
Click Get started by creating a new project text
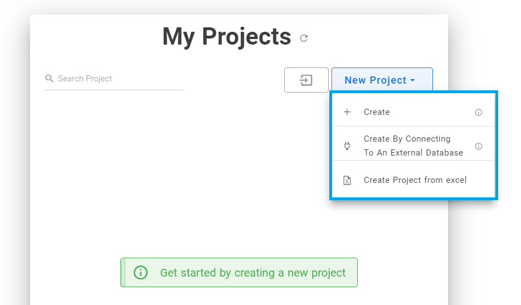point(253,273)
